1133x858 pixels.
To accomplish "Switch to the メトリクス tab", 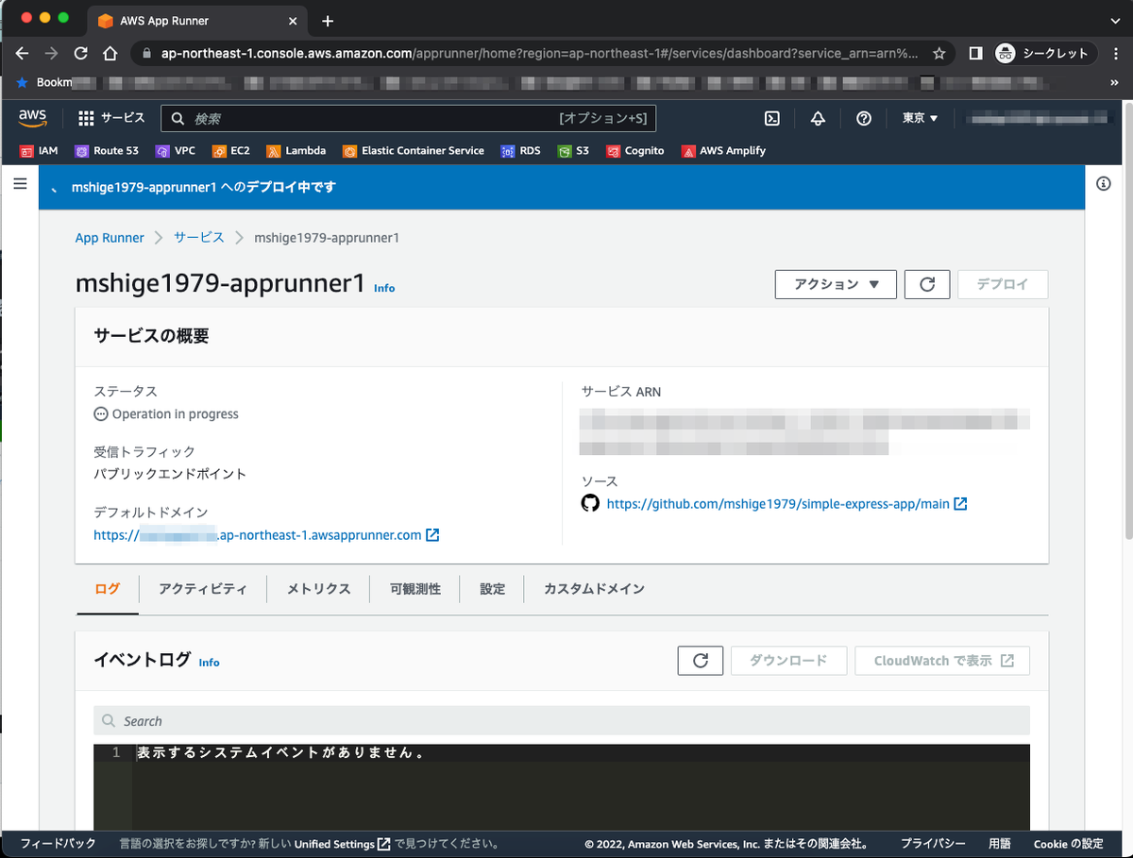I will tap(318, 589).
